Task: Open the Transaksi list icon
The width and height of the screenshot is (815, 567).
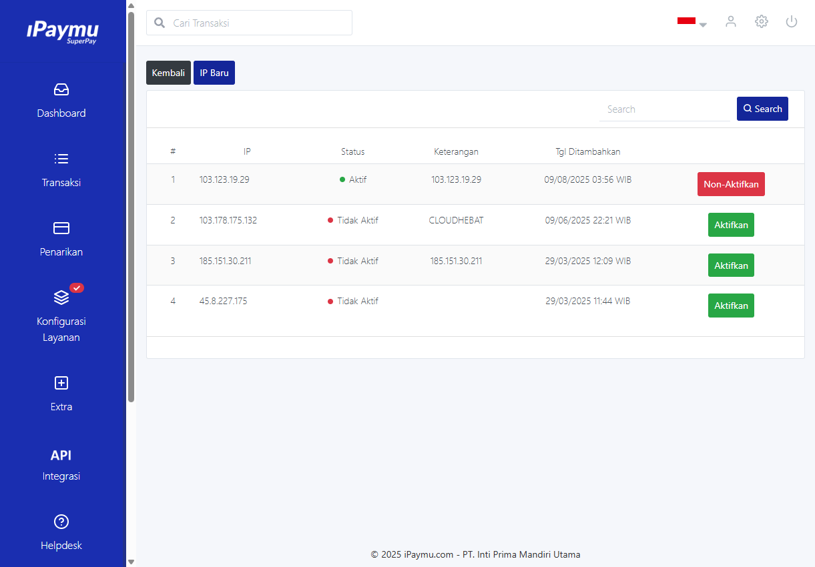Action: 61,159
